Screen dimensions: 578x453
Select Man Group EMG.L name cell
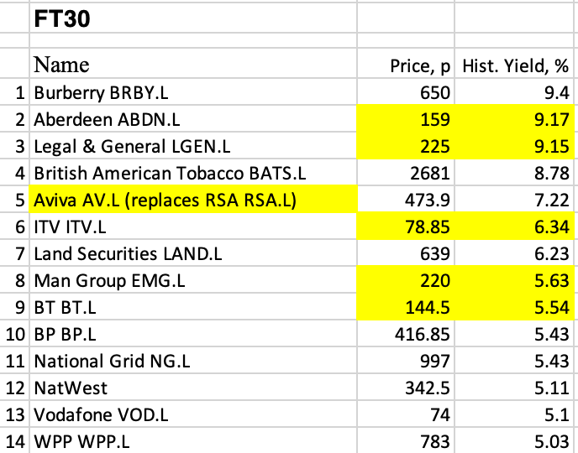click(193, 280)
